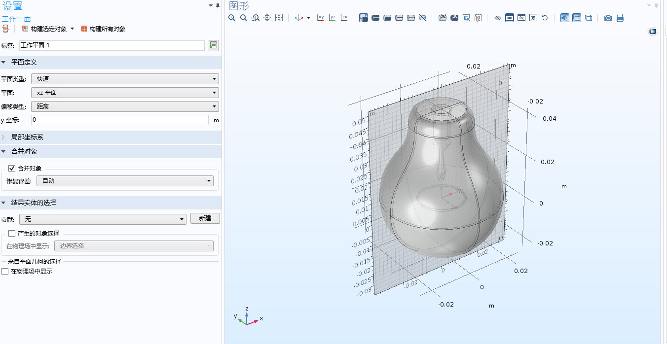Click the zoom in magnifier icon

coord(232,18)
